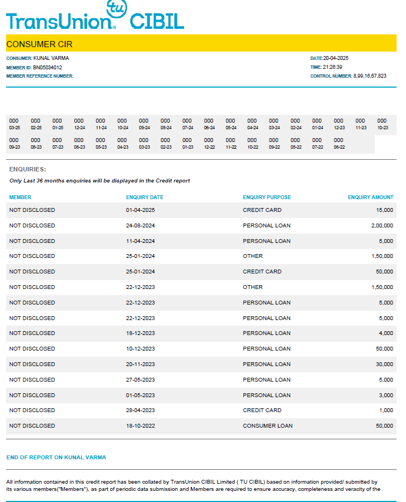Click the 03-23 payment history cell
The width and height of the screenshot is (406, 502).
pyautogui.click(x=144, y=144)
